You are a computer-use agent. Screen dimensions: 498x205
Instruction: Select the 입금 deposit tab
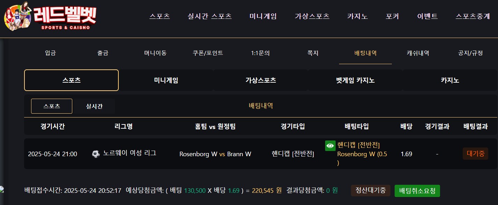50,53
